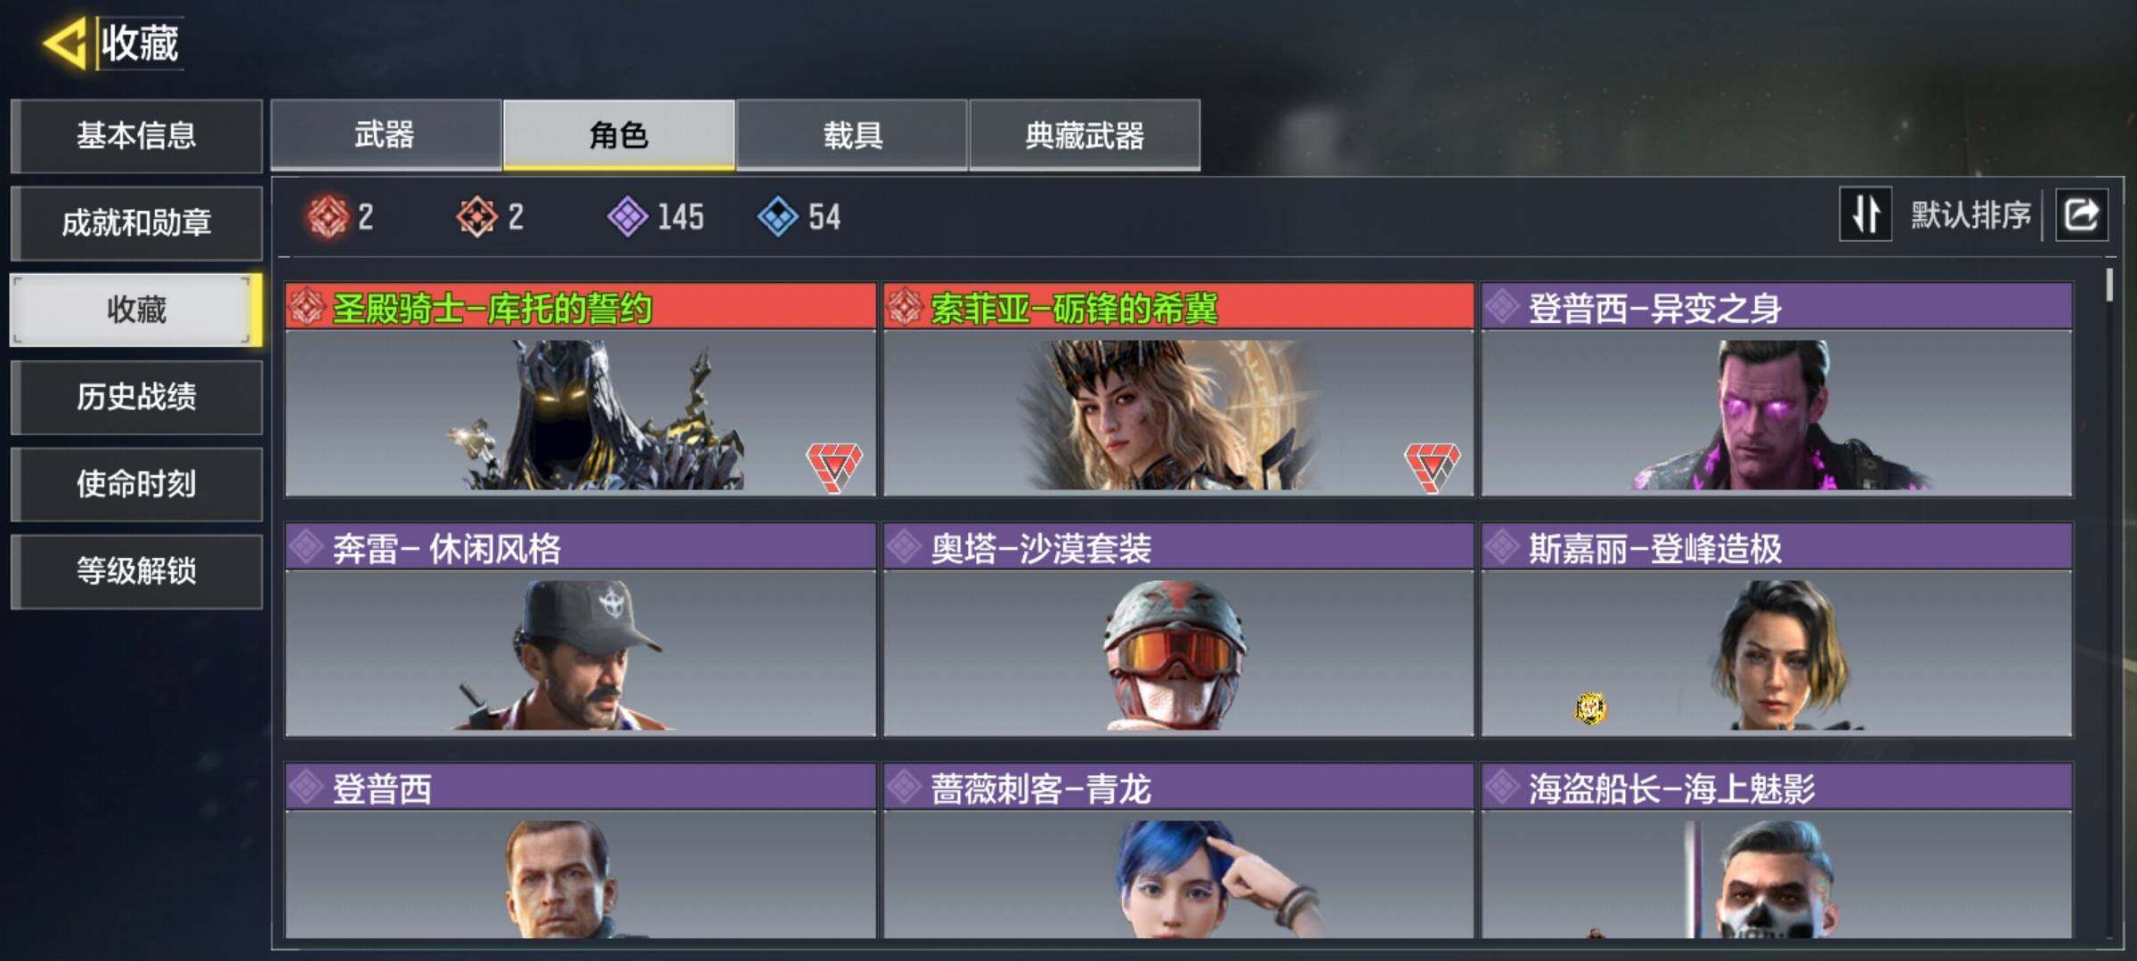This screenshot has width=2137, height=961.
Task: Select the blue rare rarity filter (54)
Action: [800, 216]
